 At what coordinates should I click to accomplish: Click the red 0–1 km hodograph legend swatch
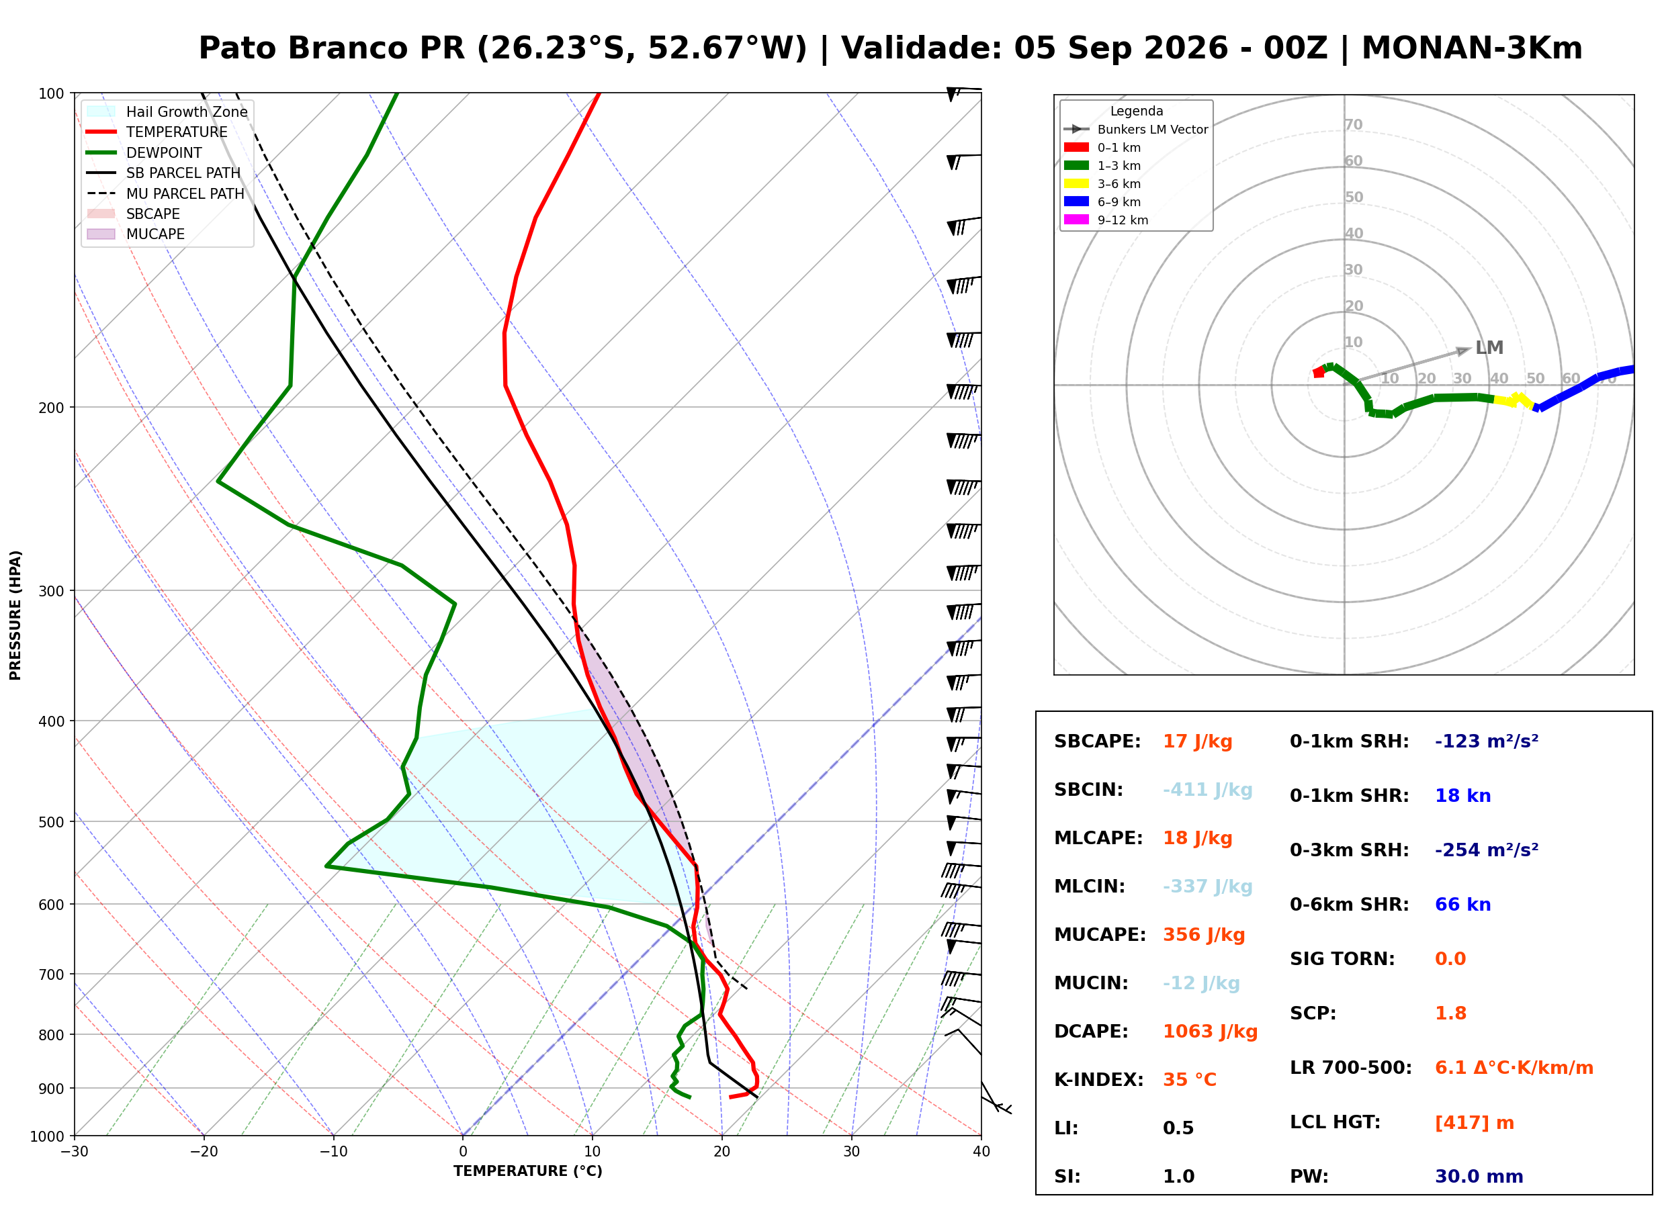coord(1076,147)
